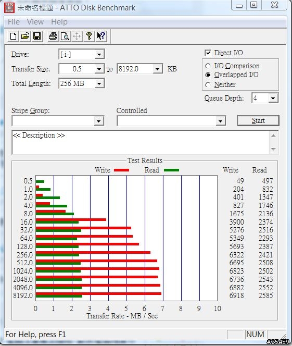Click the read value 2585
The height and width of the screenshot is (346, 292).
[266, 295]
